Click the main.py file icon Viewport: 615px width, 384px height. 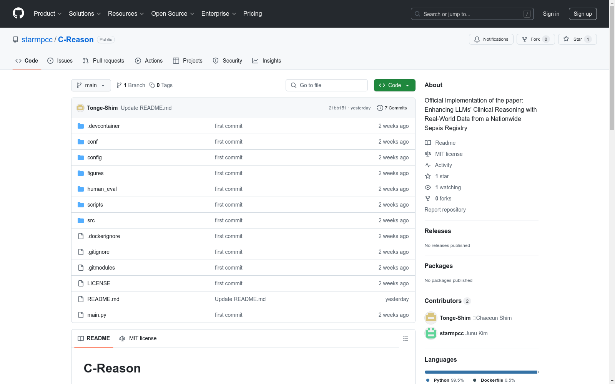(x=81, y=315)
